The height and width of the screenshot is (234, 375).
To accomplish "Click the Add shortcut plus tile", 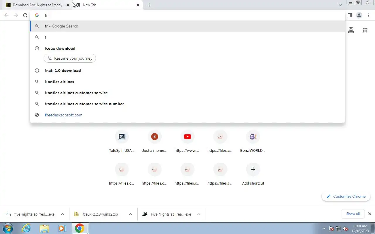I will pyautogui.click(x=253, y=174).
